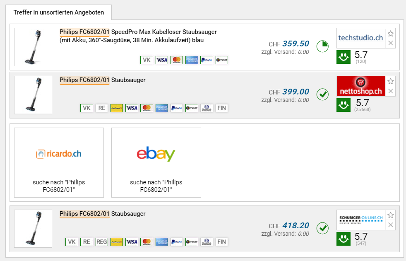Search ricardo.ch for Philips FC6802/01
406x261 pixels.
point(59,162)
